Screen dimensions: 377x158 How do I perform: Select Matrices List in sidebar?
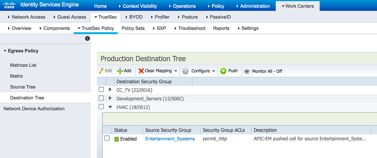point(23,65)
